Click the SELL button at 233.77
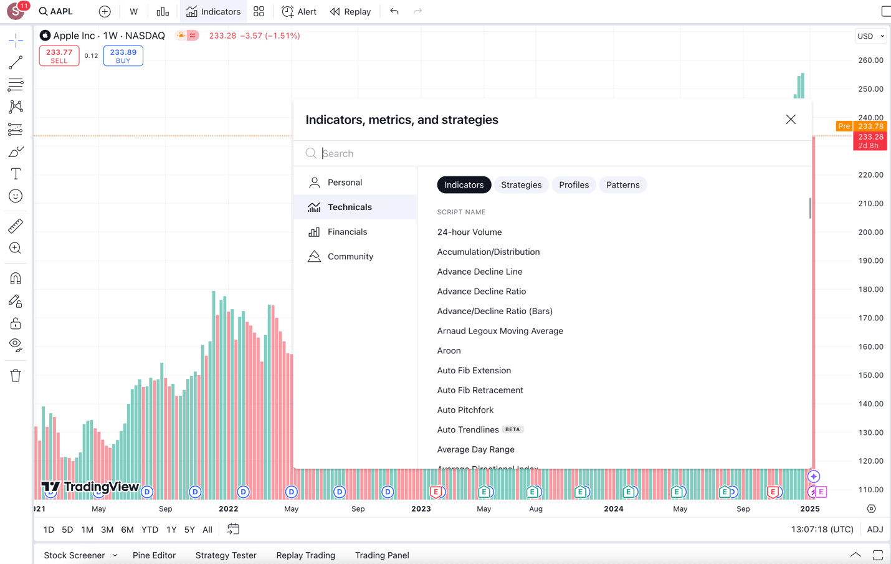Viewport: 891px width, 564px height. pyautogui.click(x=59, y=55)
